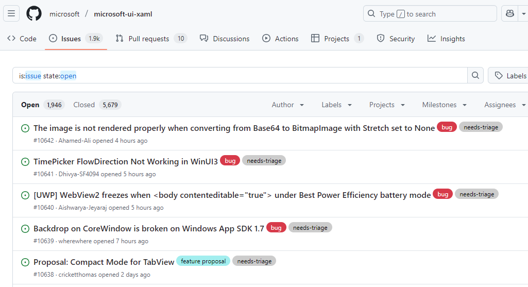Open the hamburger navigation menu
This screenshot has width=528, height=287.
click(11, 14)
